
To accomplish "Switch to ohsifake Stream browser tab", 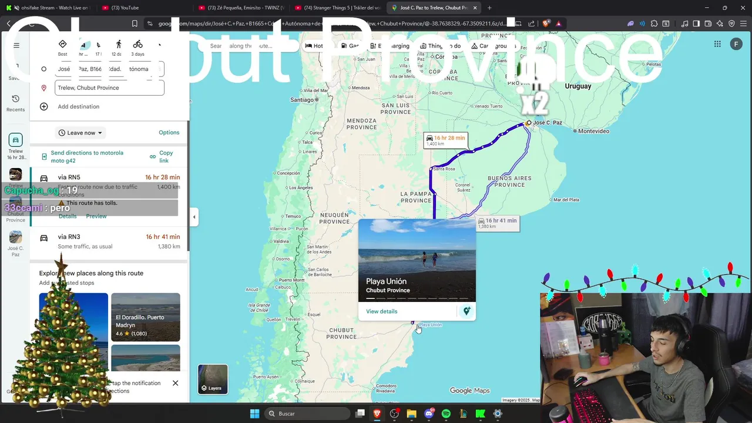I will (x=50, y=8).
